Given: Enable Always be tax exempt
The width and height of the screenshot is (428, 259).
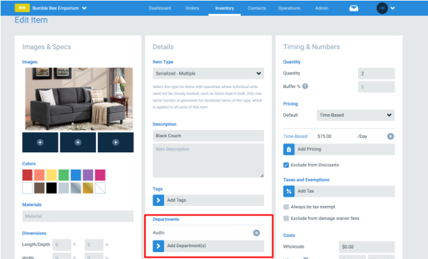Looking at the screenshot, I should 286,207.
